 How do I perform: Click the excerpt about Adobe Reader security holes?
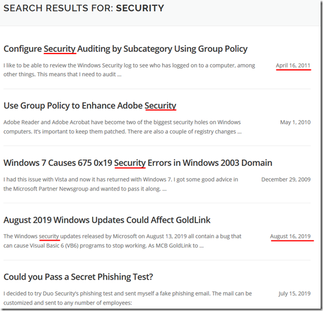[x=122, y=127]
